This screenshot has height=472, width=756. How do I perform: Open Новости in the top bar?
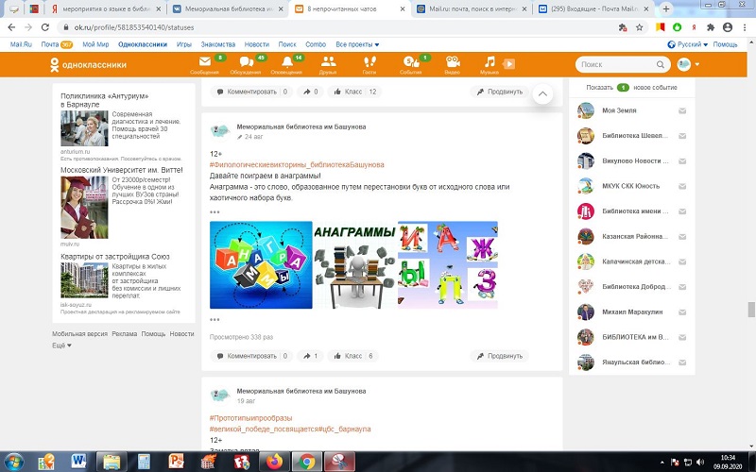pos(256,44)
